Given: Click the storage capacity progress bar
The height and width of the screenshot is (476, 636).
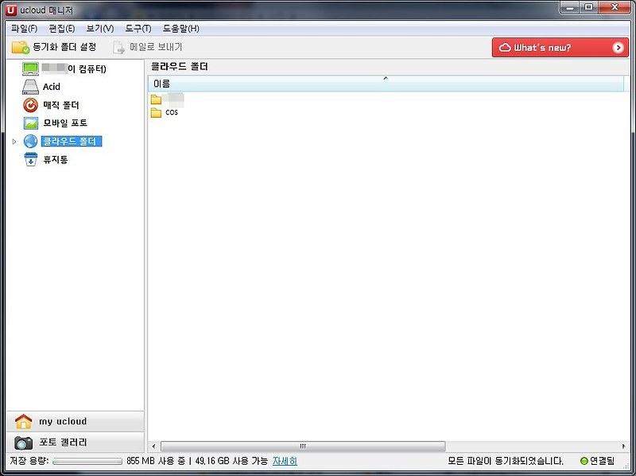Looking at the screenshot, I should [87, 462].
